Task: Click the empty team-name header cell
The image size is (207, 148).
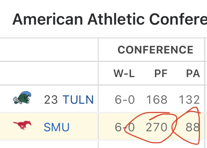Action: [49, 74]
